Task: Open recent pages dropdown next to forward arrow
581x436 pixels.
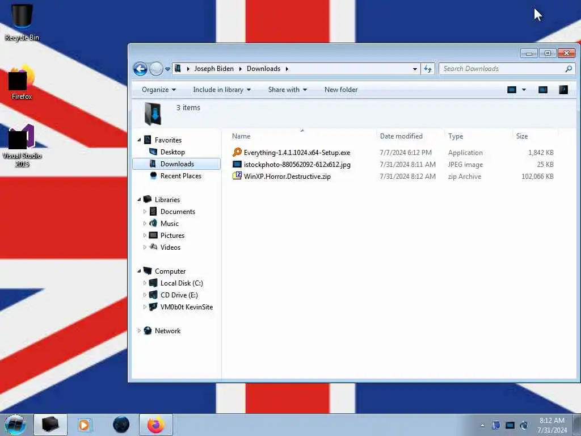Action: [x=167, y=69]
